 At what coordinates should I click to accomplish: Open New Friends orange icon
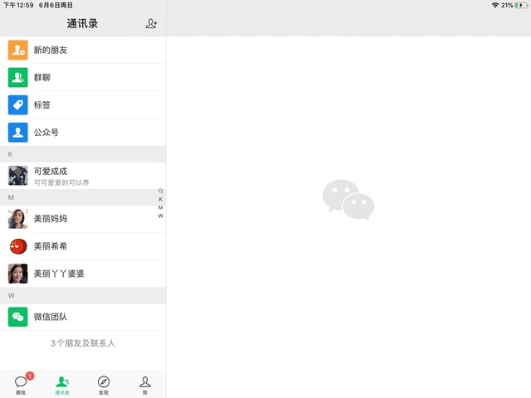18,50
